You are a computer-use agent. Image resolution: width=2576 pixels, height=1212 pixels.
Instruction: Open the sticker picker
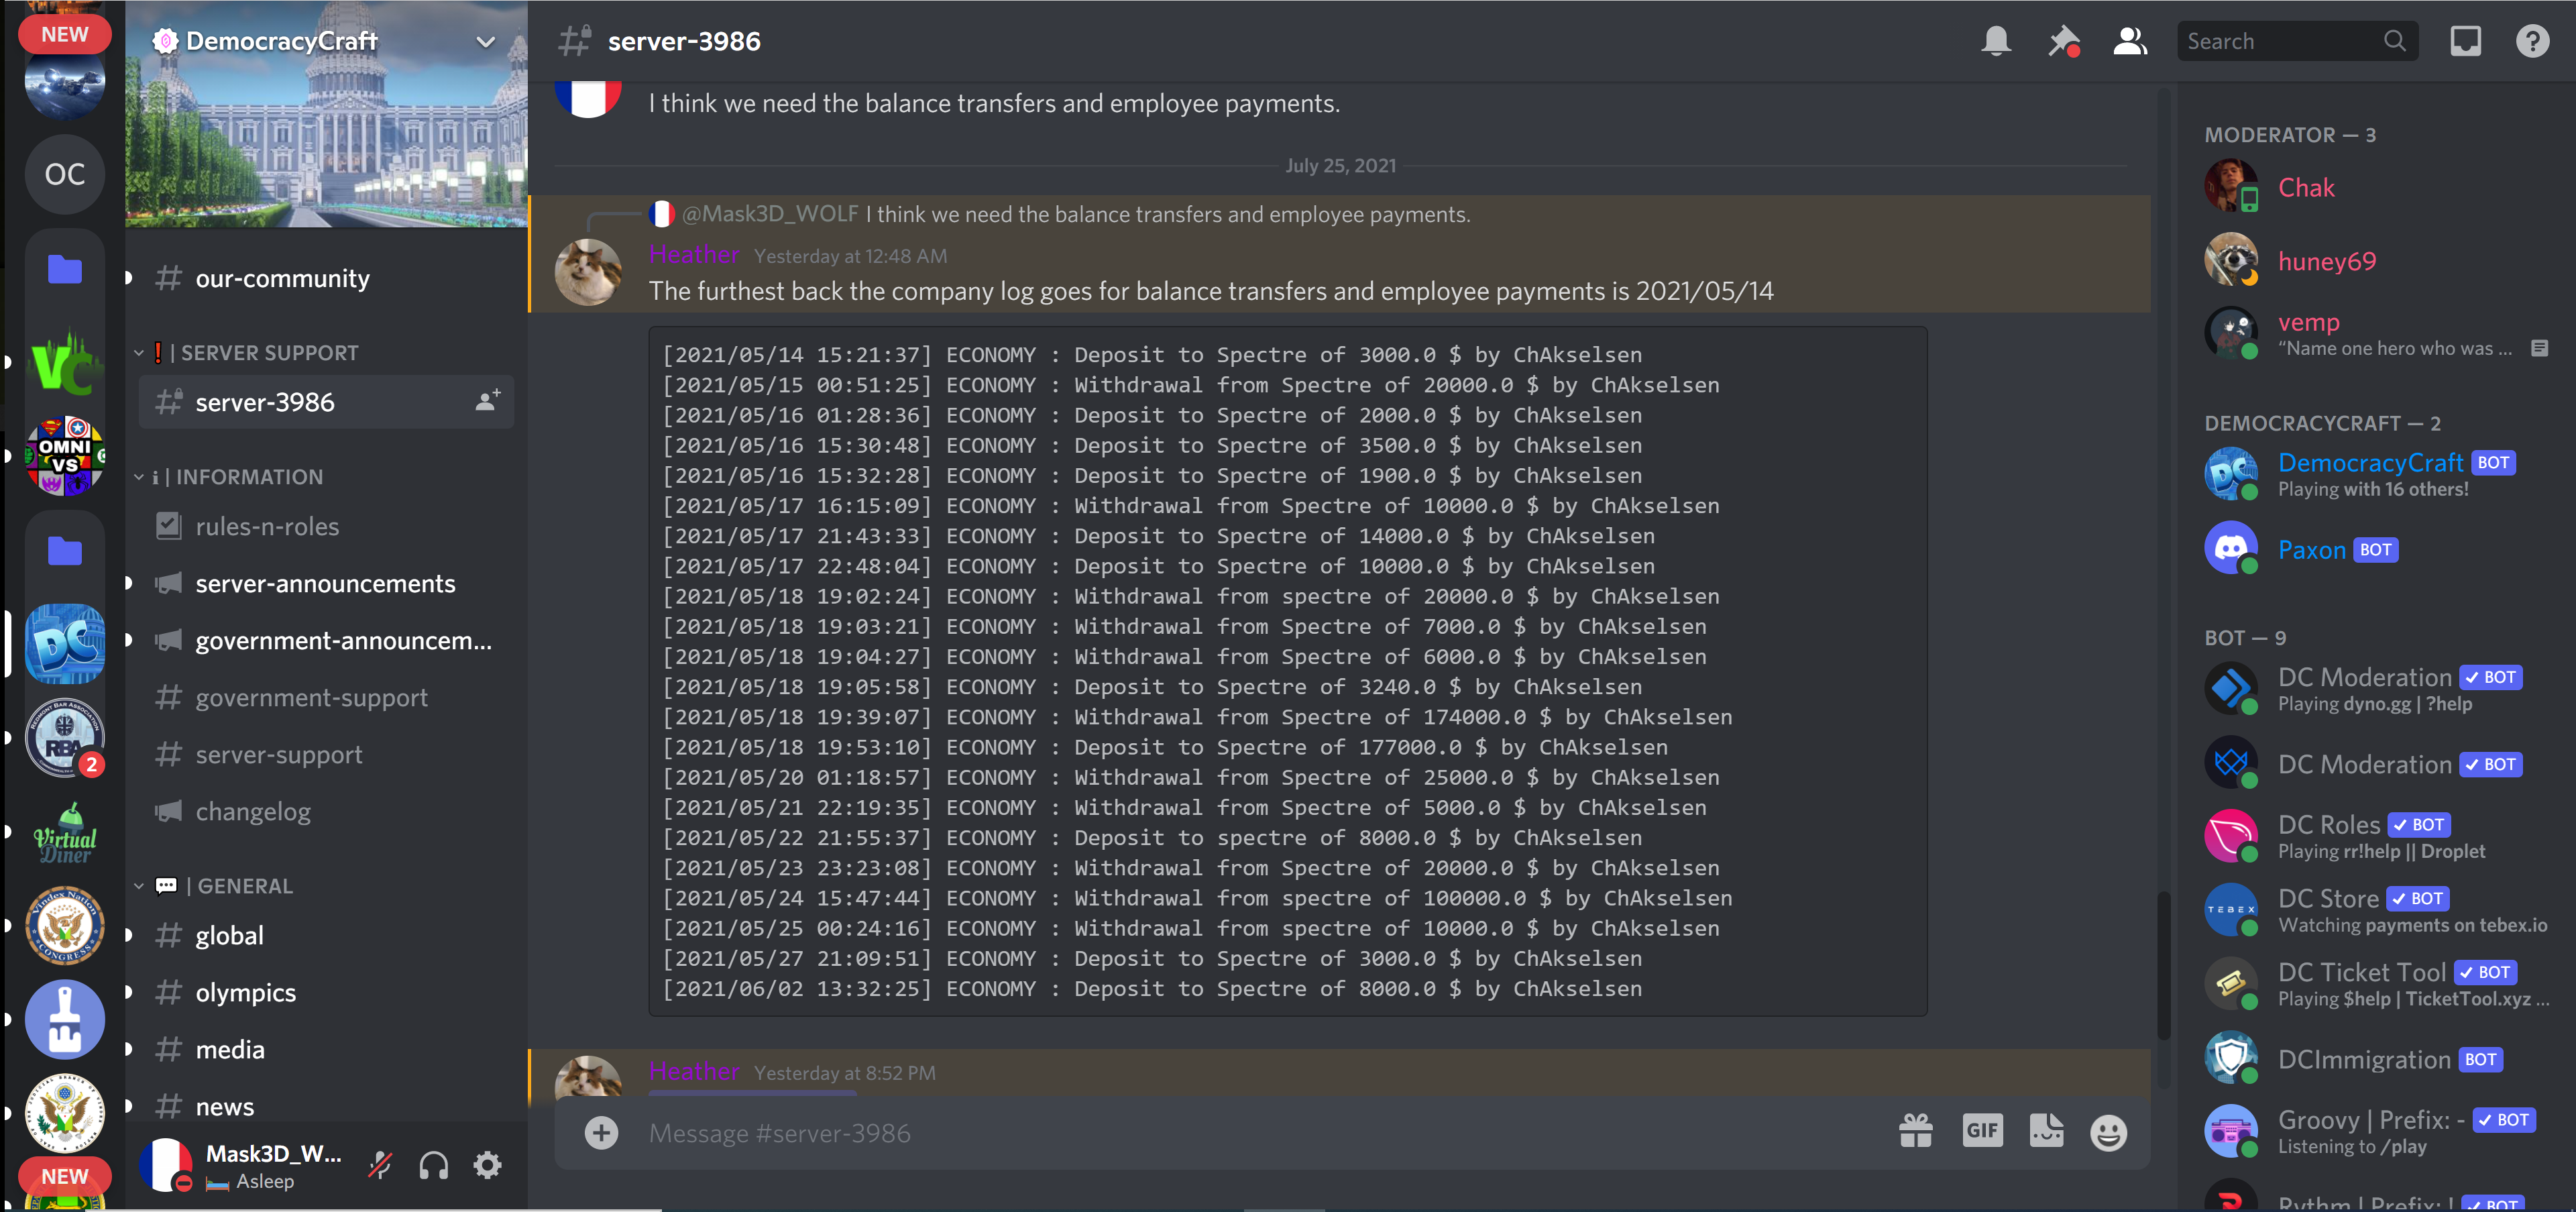tap(2046, 1131)
